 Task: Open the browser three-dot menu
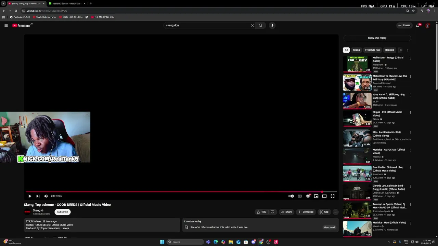[x=434, y=11]
